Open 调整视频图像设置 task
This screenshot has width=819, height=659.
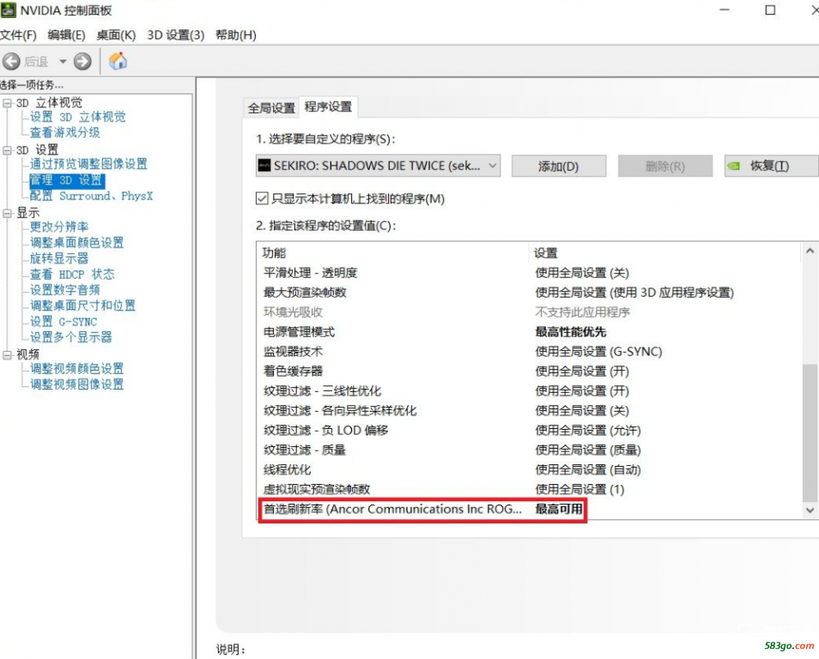(76, 384)
